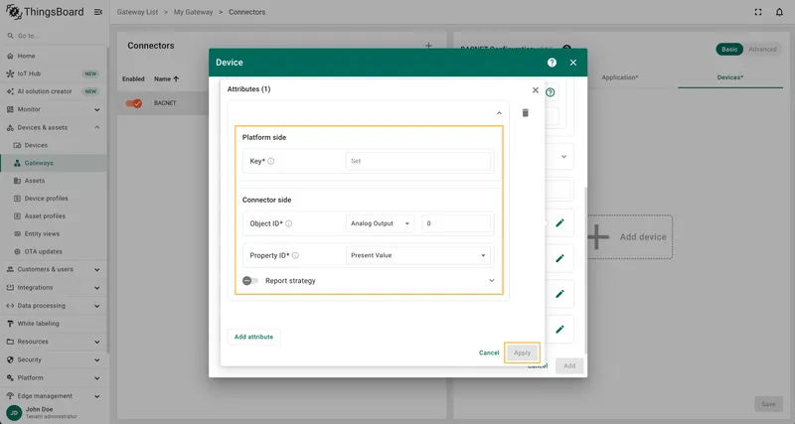The image size is (795, 424).
Task: Click the Add button in Device dialog
Action: point(569,365)
